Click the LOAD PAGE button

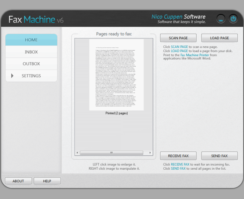click(219, 38)
